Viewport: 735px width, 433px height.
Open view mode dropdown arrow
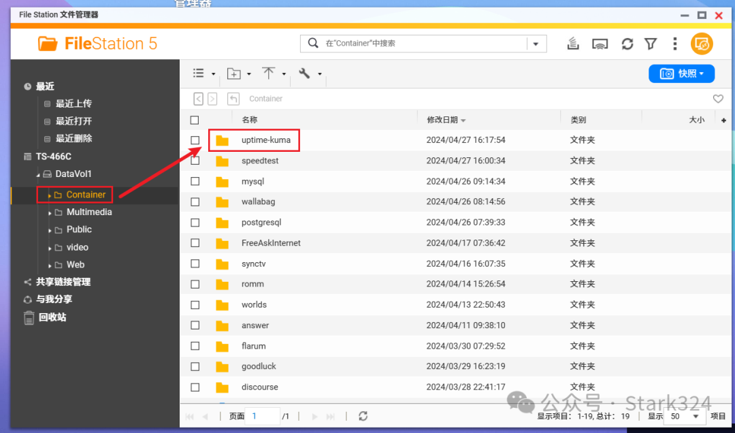[213, 74]
